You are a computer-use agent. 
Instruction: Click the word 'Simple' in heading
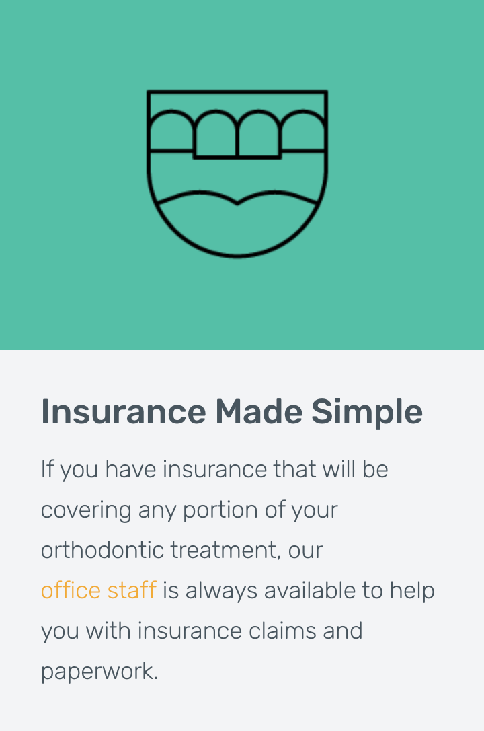pyautogui.click(x=367, y=413)
